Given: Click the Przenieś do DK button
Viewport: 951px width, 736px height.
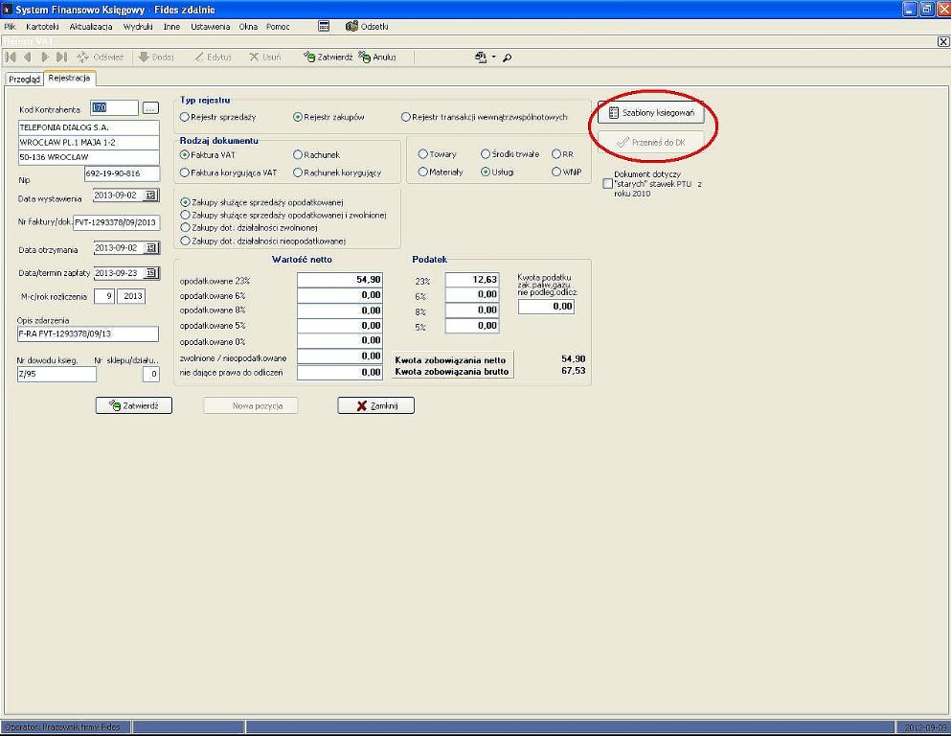Looking at the screenshot, I should [x=651, y=142].
